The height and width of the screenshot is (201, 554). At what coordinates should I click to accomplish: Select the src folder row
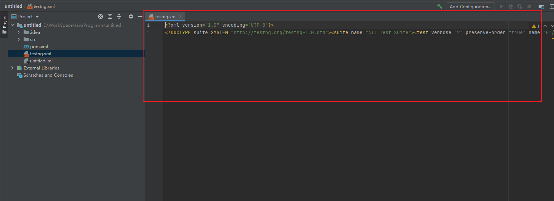pos(77,40)
